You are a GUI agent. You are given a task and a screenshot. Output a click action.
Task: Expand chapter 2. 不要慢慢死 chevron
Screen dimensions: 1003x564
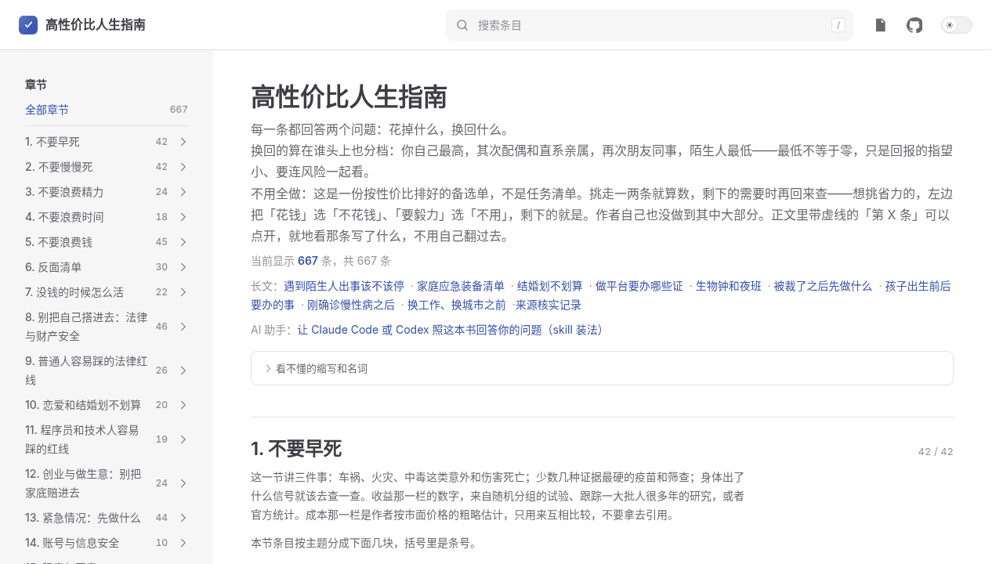[x=183, y=167]
